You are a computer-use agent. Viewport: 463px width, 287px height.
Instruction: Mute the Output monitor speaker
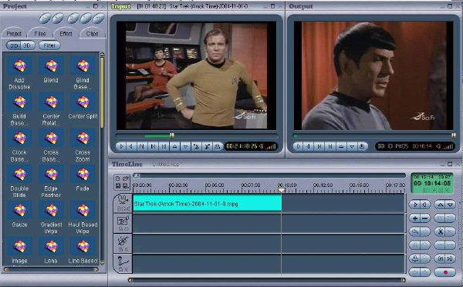[x=438, y=146]
